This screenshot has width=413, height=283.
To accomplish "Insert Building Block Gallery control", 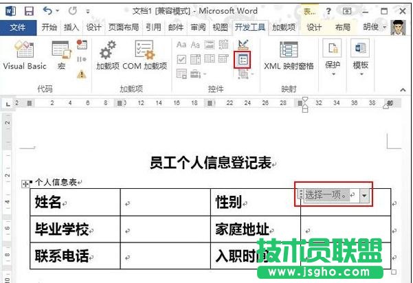I will (x=223, y=45).
